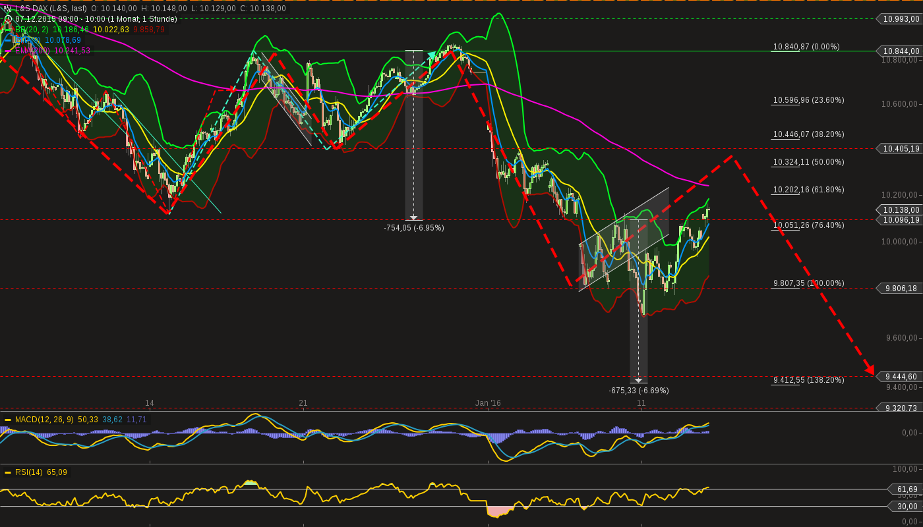Open the MACD(12, 26, 9) indicator label

coord(44,420)
